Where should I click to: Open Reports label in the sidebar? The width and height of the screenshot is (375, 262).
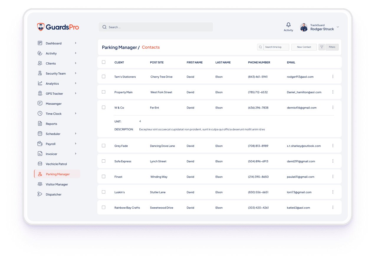coord(51,124)
